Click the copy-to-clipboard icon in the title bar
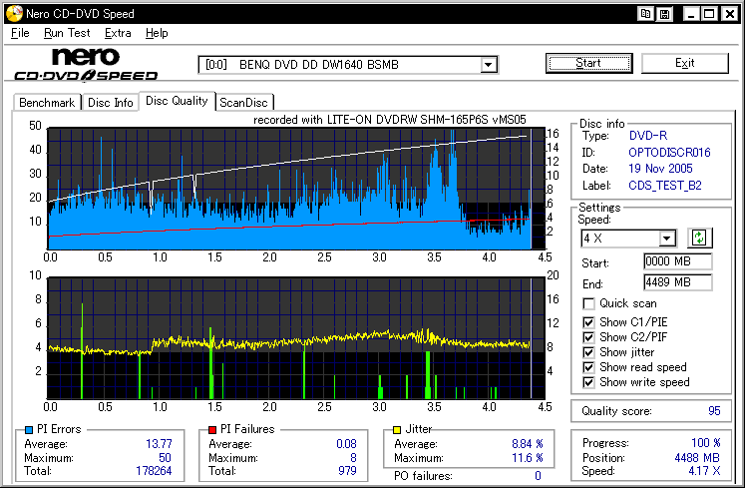This screenshot has height=488, width=745. coord(646,14)
